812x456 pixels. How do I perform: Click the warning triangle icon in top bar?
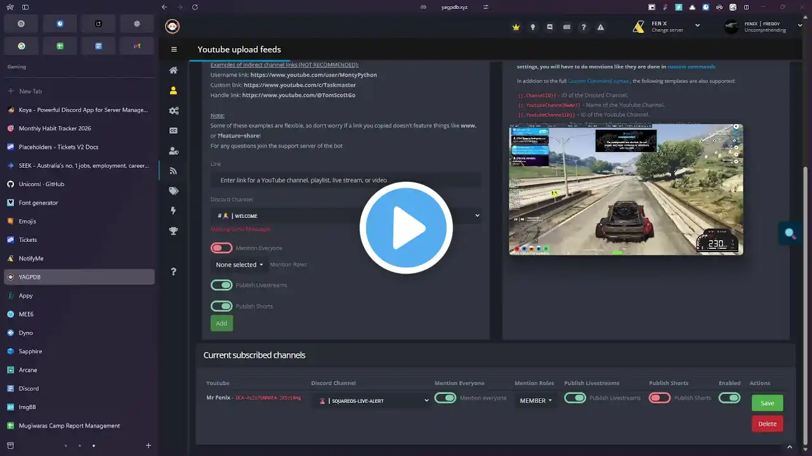[600, 27]
